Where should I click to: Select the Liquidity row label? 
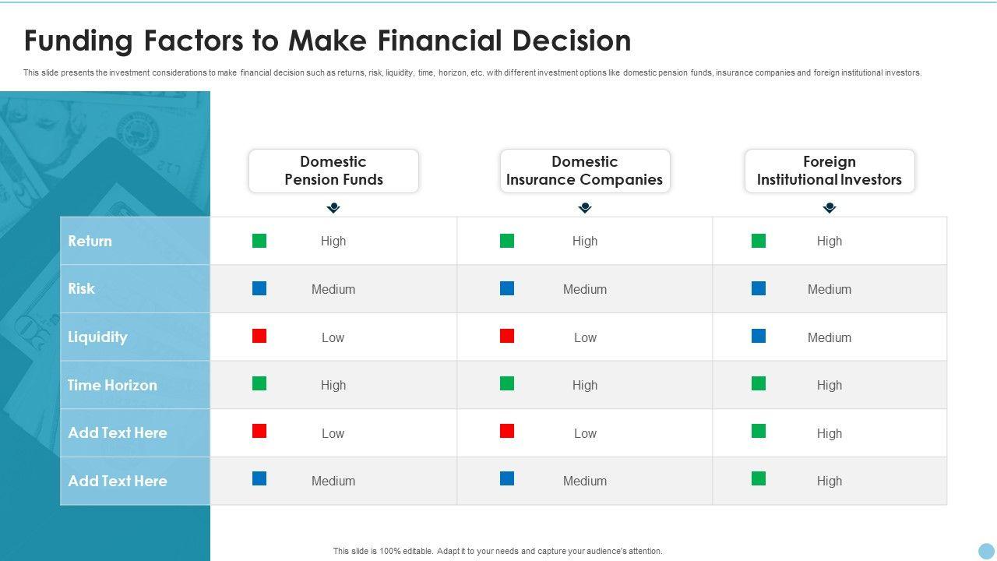tap(97, 337)
